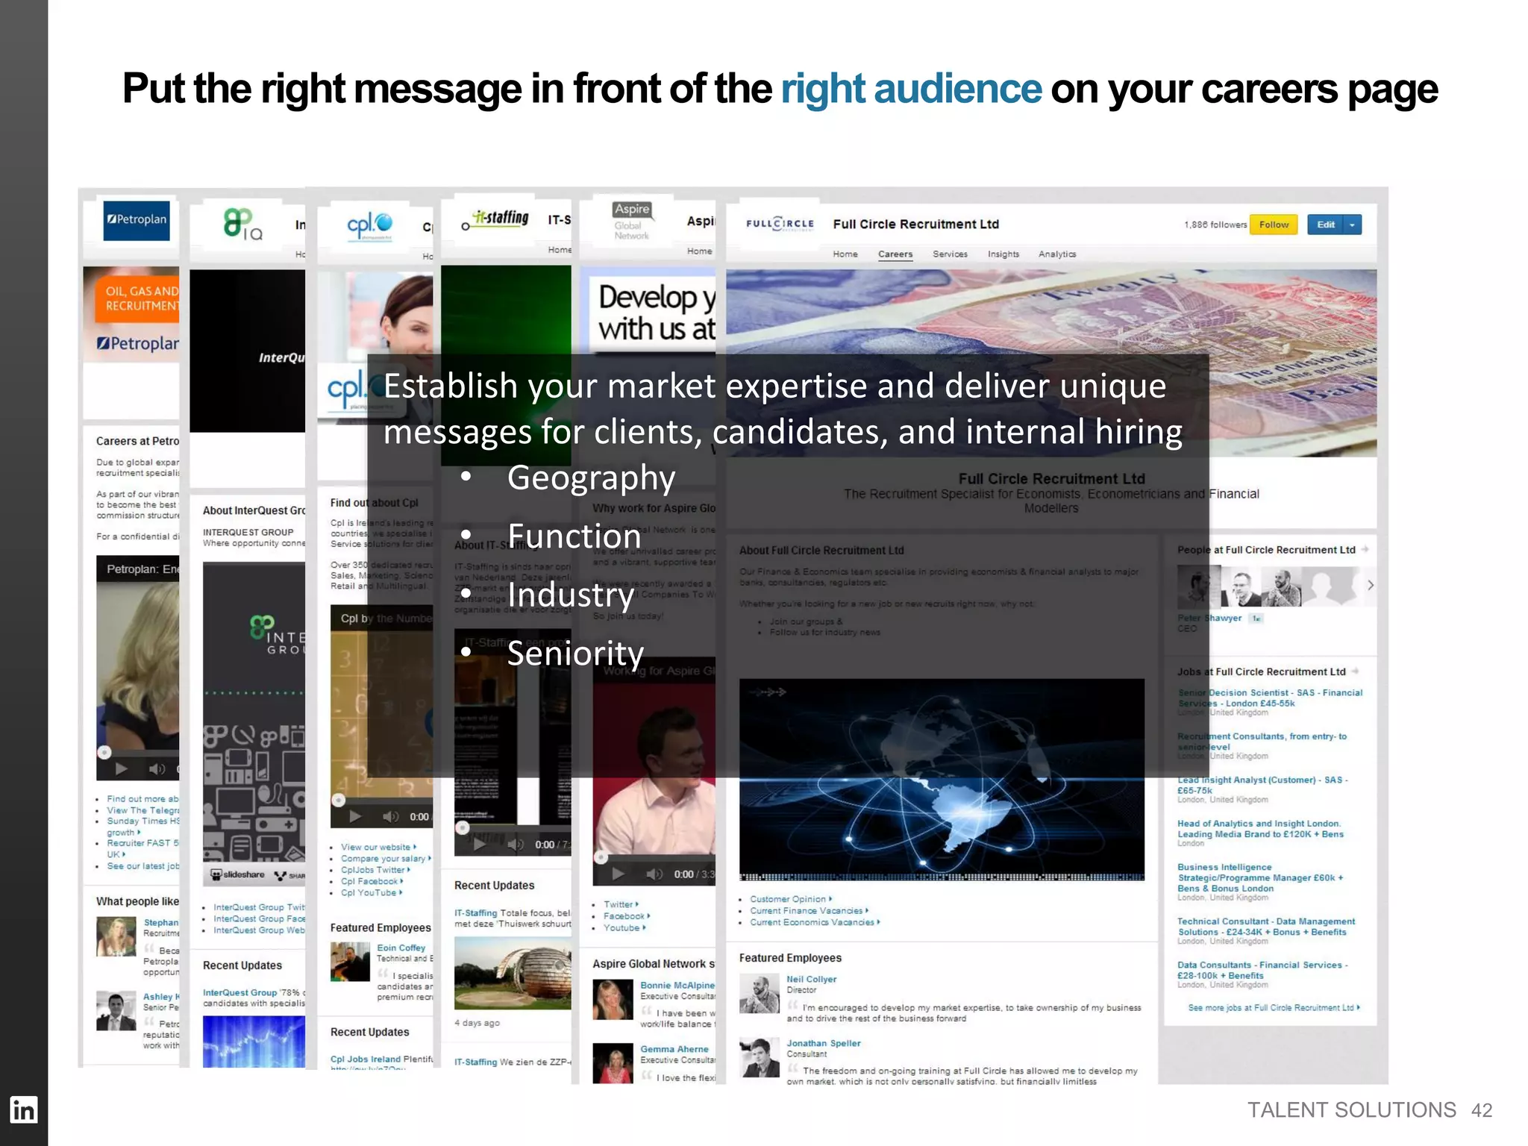Click the it-staffing company logo

[x=495, y=219]
